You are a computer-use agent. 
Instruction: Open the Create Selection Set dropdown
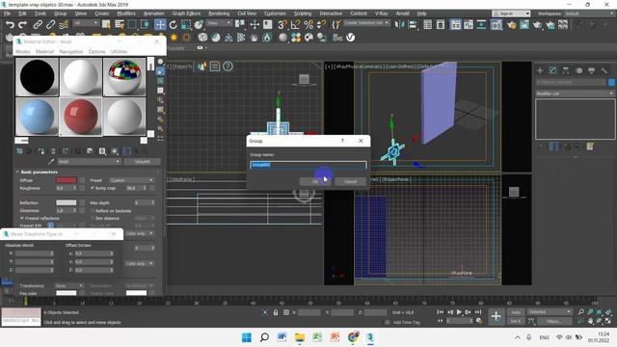(366, 23)
